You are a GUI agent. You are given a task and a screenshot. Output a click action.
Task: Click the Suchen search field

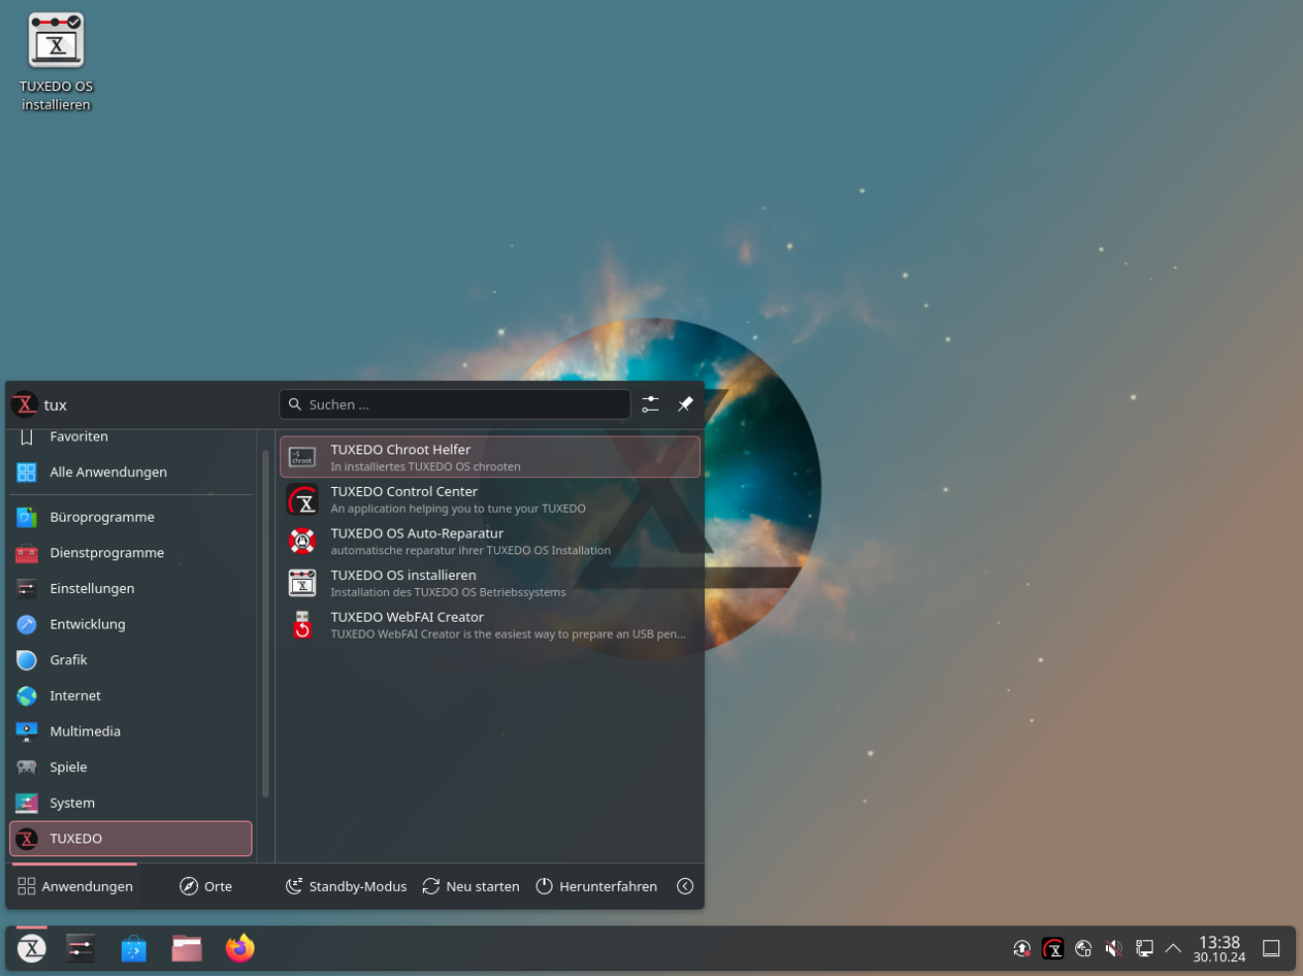click(x=455, y=404)
